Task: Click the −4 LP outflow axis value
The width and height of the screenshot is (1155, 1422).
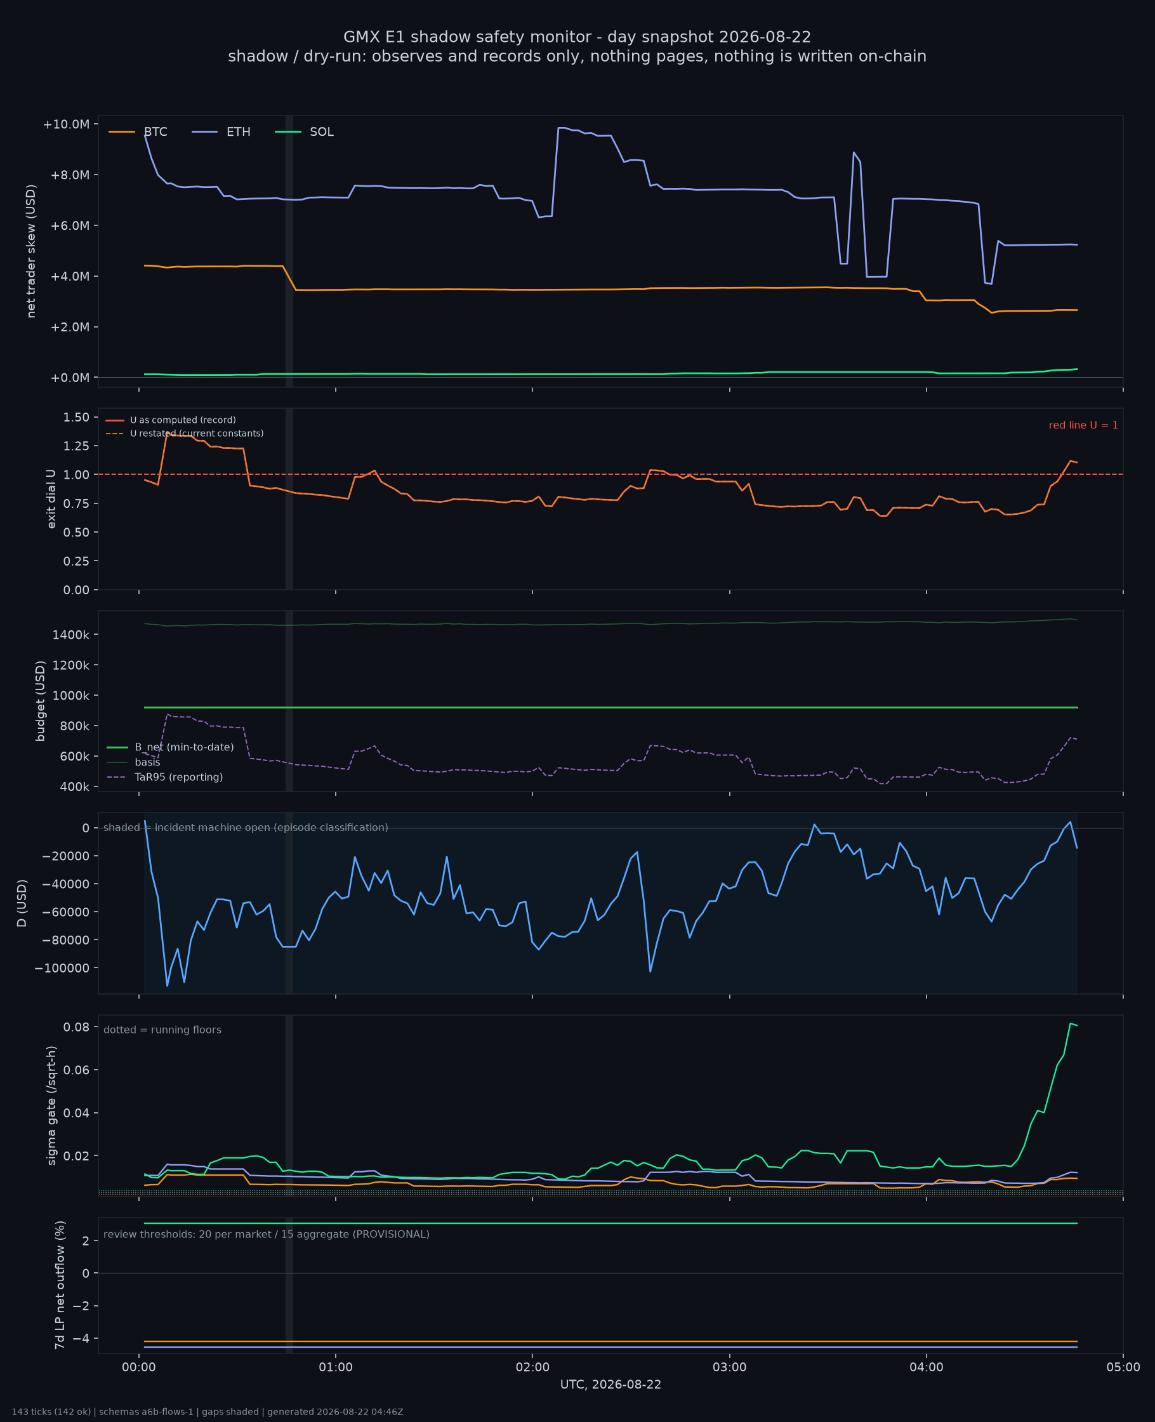Action: [x=81, y=1338]
